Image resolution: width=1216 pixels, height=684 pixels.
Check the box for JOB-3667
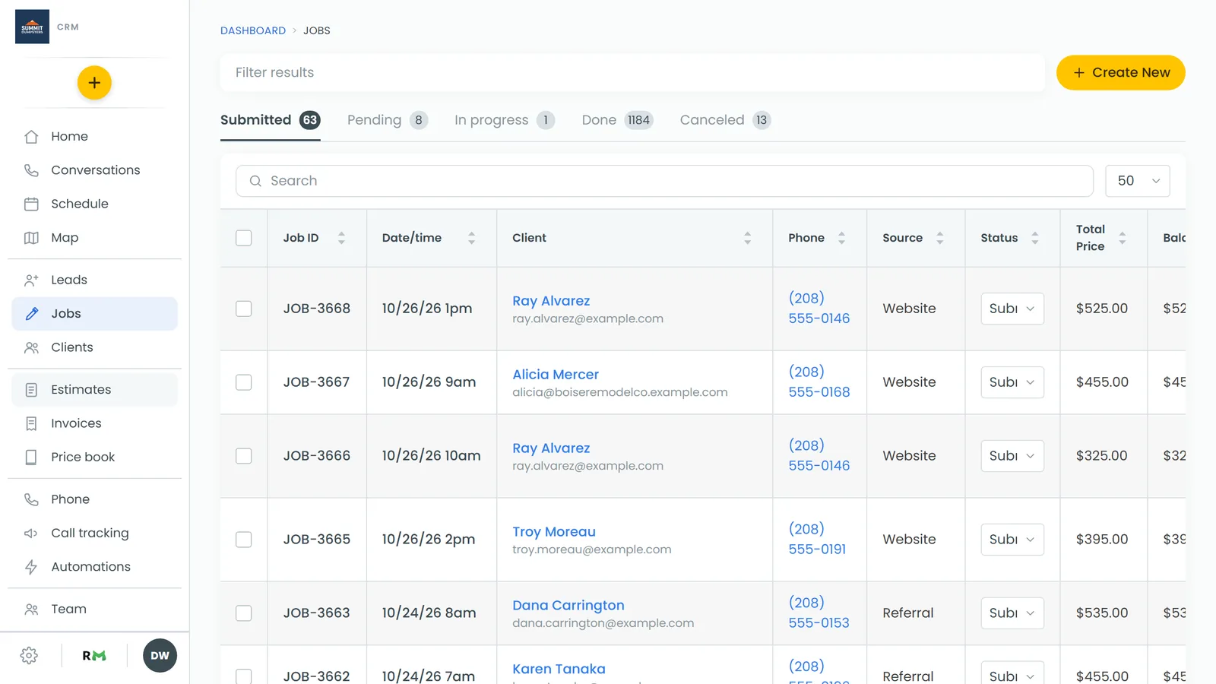244,382
